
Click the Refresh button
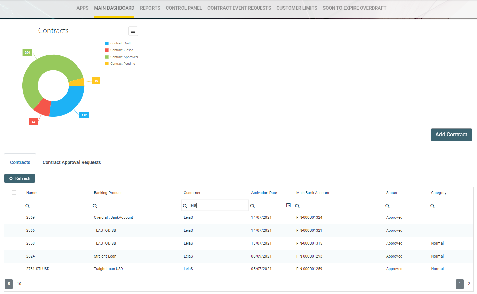tap(20, 178)
